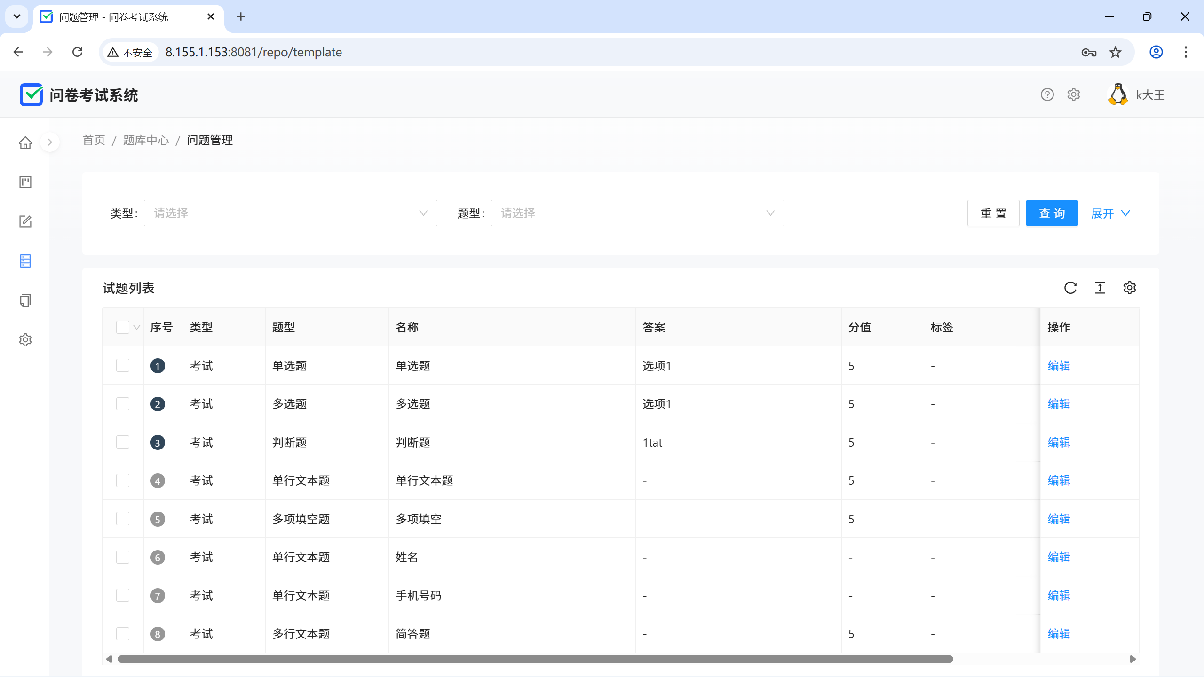This screenshot has height=677, width=1204.
Task: Check the checkbox for row 1 单选题
Action: click(123, 366)
